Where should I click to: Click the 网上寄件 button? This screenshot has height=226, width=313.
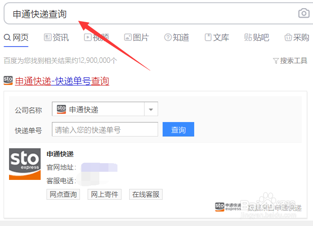(x=105, y=194)
